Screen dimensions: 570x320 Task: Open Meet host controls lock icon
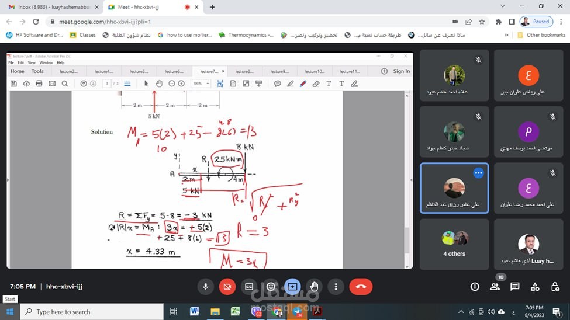click(555, 287)
